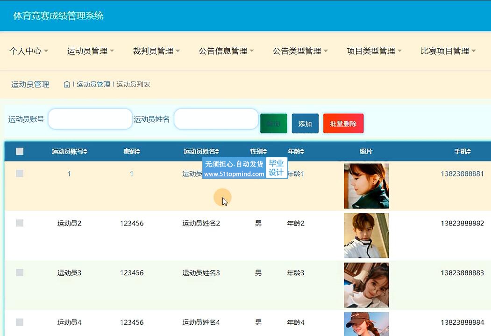Viewport: 491px width, 336px height.
Task: Select the 运动员2 account cell
Action: 69,223
